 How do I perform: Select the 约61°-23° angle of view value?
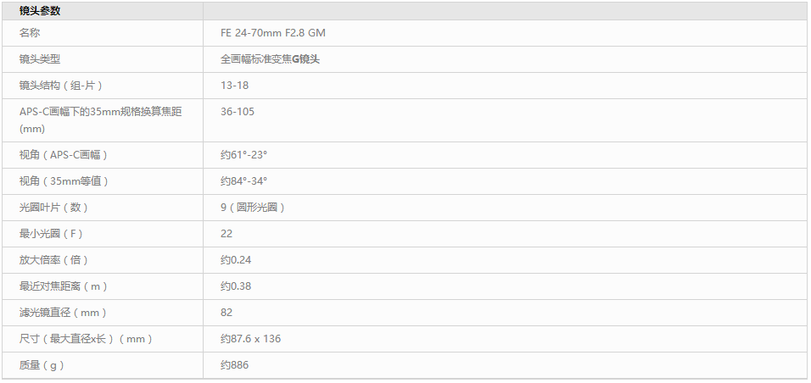pyautogui.click(x=243, y=155)
